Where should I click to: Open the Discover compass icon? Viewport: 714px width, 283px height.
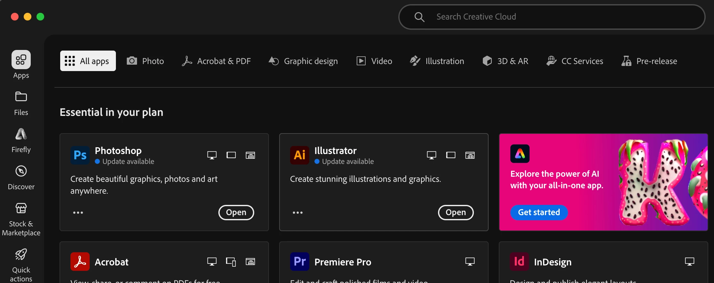coord(21,171)
